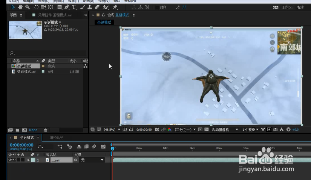Click the 8 bpc color depth button
Viewport: 311px width, 180px height.
coord(33,130)
